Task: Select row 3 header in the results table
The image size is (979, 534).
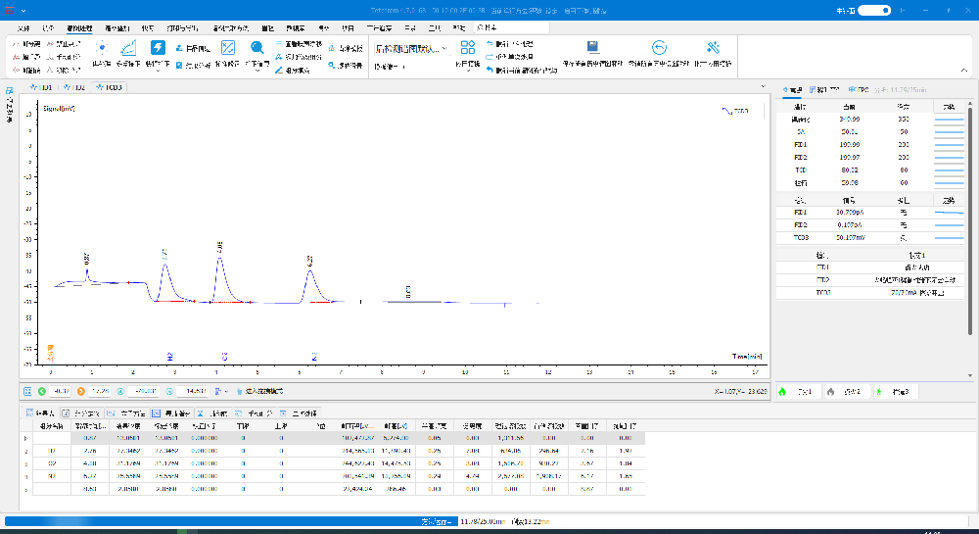Action: (x=25, y=463)
